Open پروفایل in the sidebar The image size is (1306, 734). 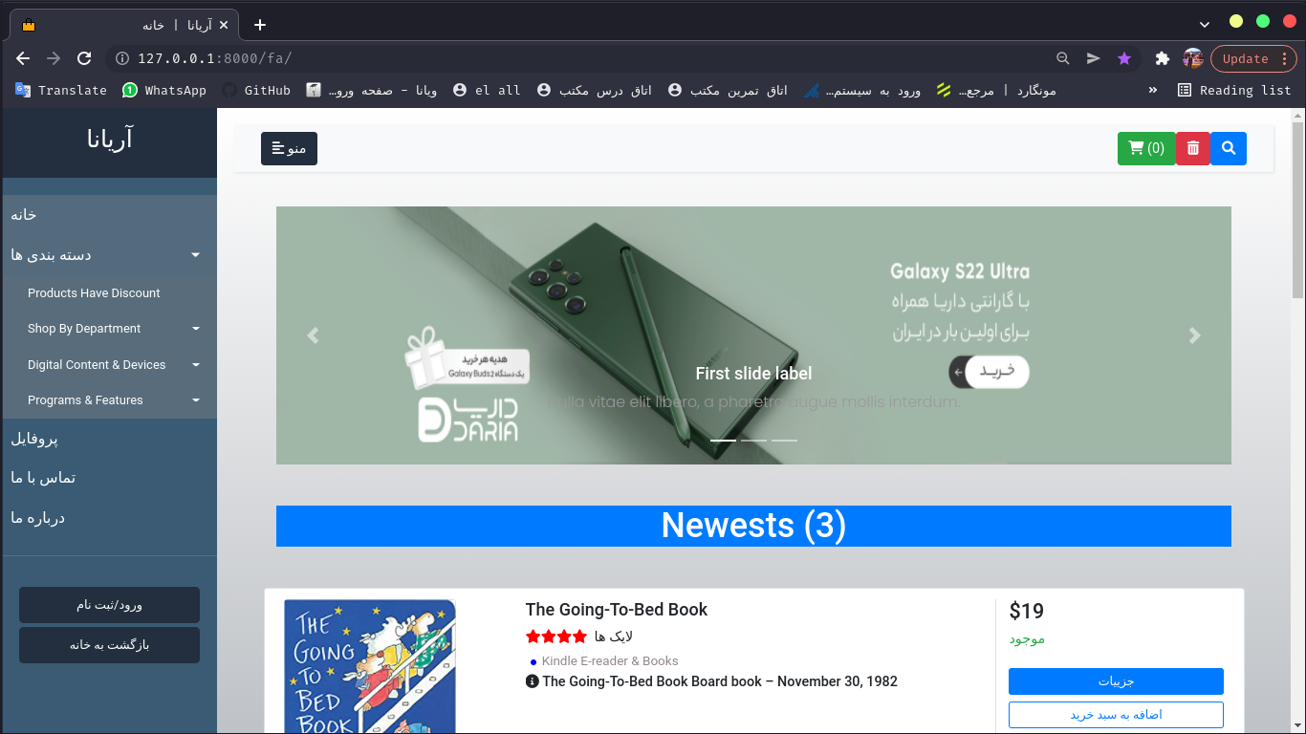click(109, 440)
